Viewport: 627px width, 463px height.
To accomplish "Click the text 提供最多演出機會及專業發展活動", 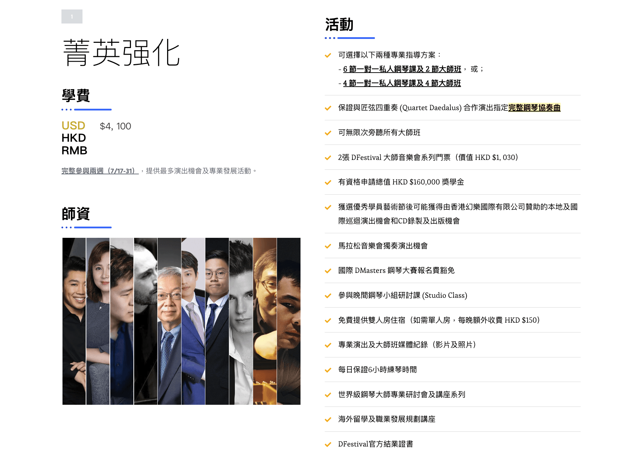I will (199, 171).
